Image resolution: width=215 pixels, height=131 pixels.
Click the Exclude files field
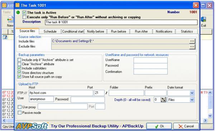[x=120, y=47]
